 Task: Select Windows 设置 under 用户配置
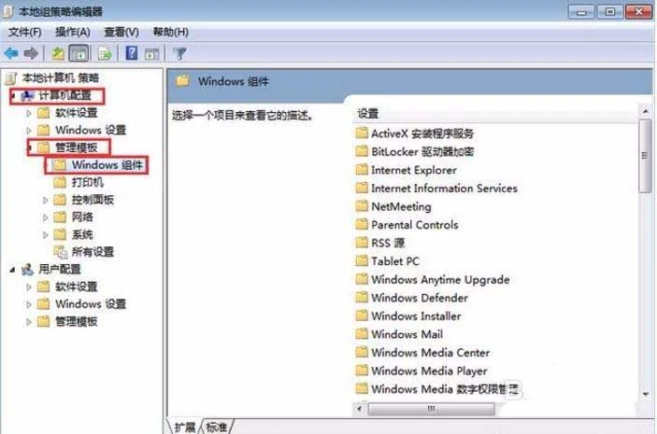point(91,304)
